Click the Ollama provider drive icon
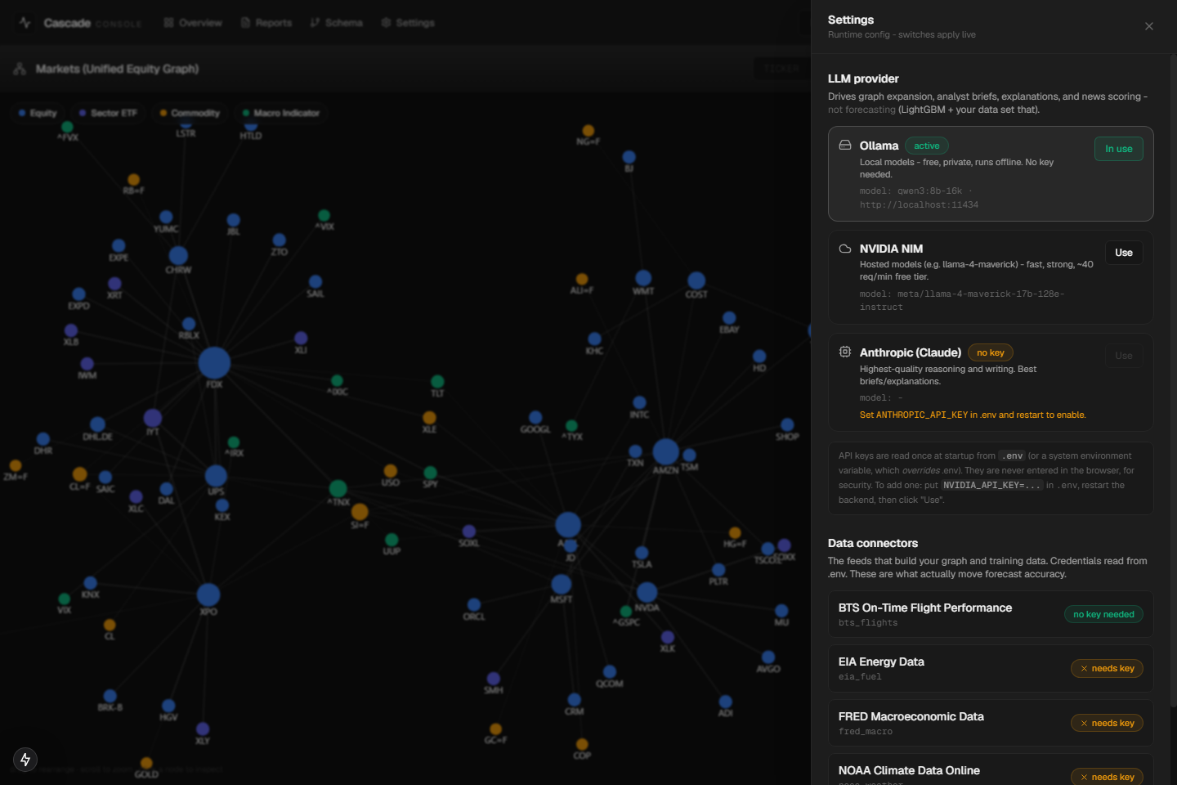This screenshot has width=1177, height=785. click(845, 145)
